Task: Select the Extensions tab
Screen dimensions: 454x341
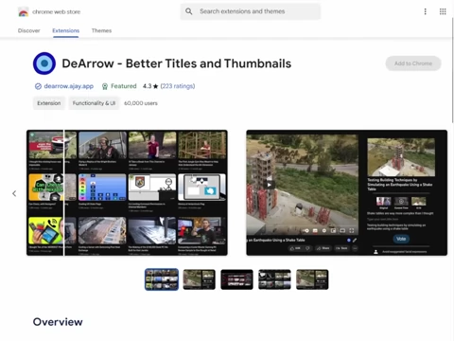Action: (66, 30)
